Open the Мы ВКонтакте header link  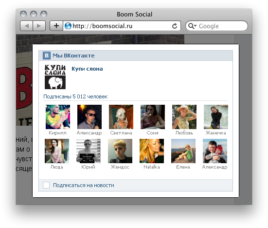point(73,56)
